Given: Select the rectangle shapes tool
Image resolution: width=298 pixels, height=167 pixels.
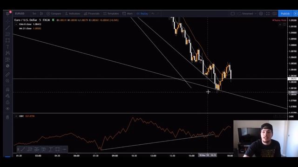Looking at the screenshot, I should coord(7,40).
